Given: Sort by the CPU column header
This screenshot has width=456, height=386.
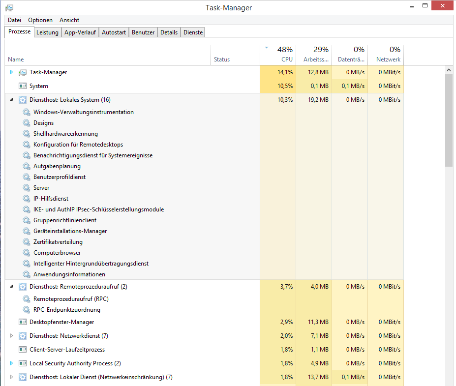Looking at the screenshot, I should (x=278, y=55).
